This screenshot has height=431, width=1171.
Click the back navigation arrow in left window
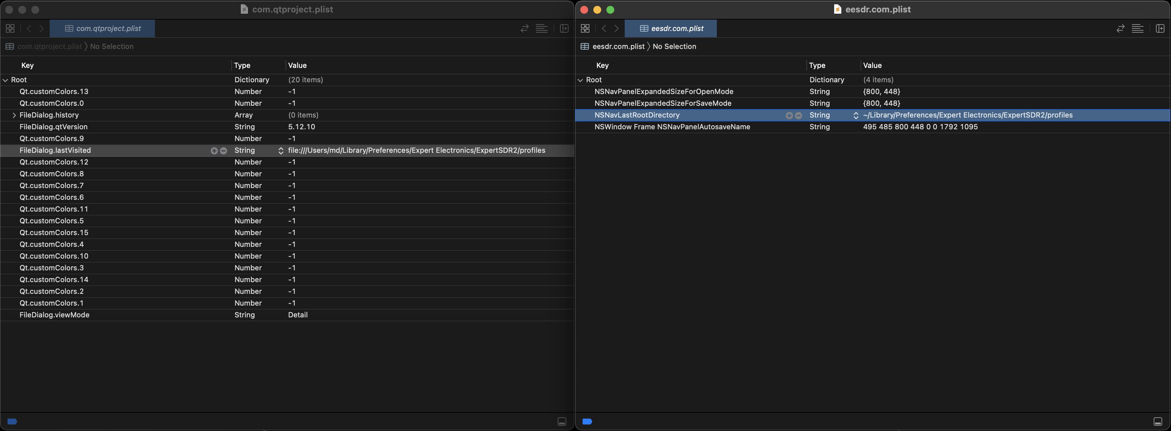(29, 28)
